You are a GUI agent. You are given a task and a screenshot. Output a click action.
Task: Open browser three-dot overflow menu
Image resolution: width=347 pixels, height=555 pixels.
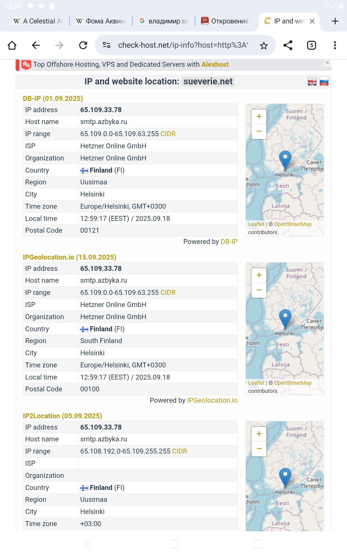coord(335,45)
